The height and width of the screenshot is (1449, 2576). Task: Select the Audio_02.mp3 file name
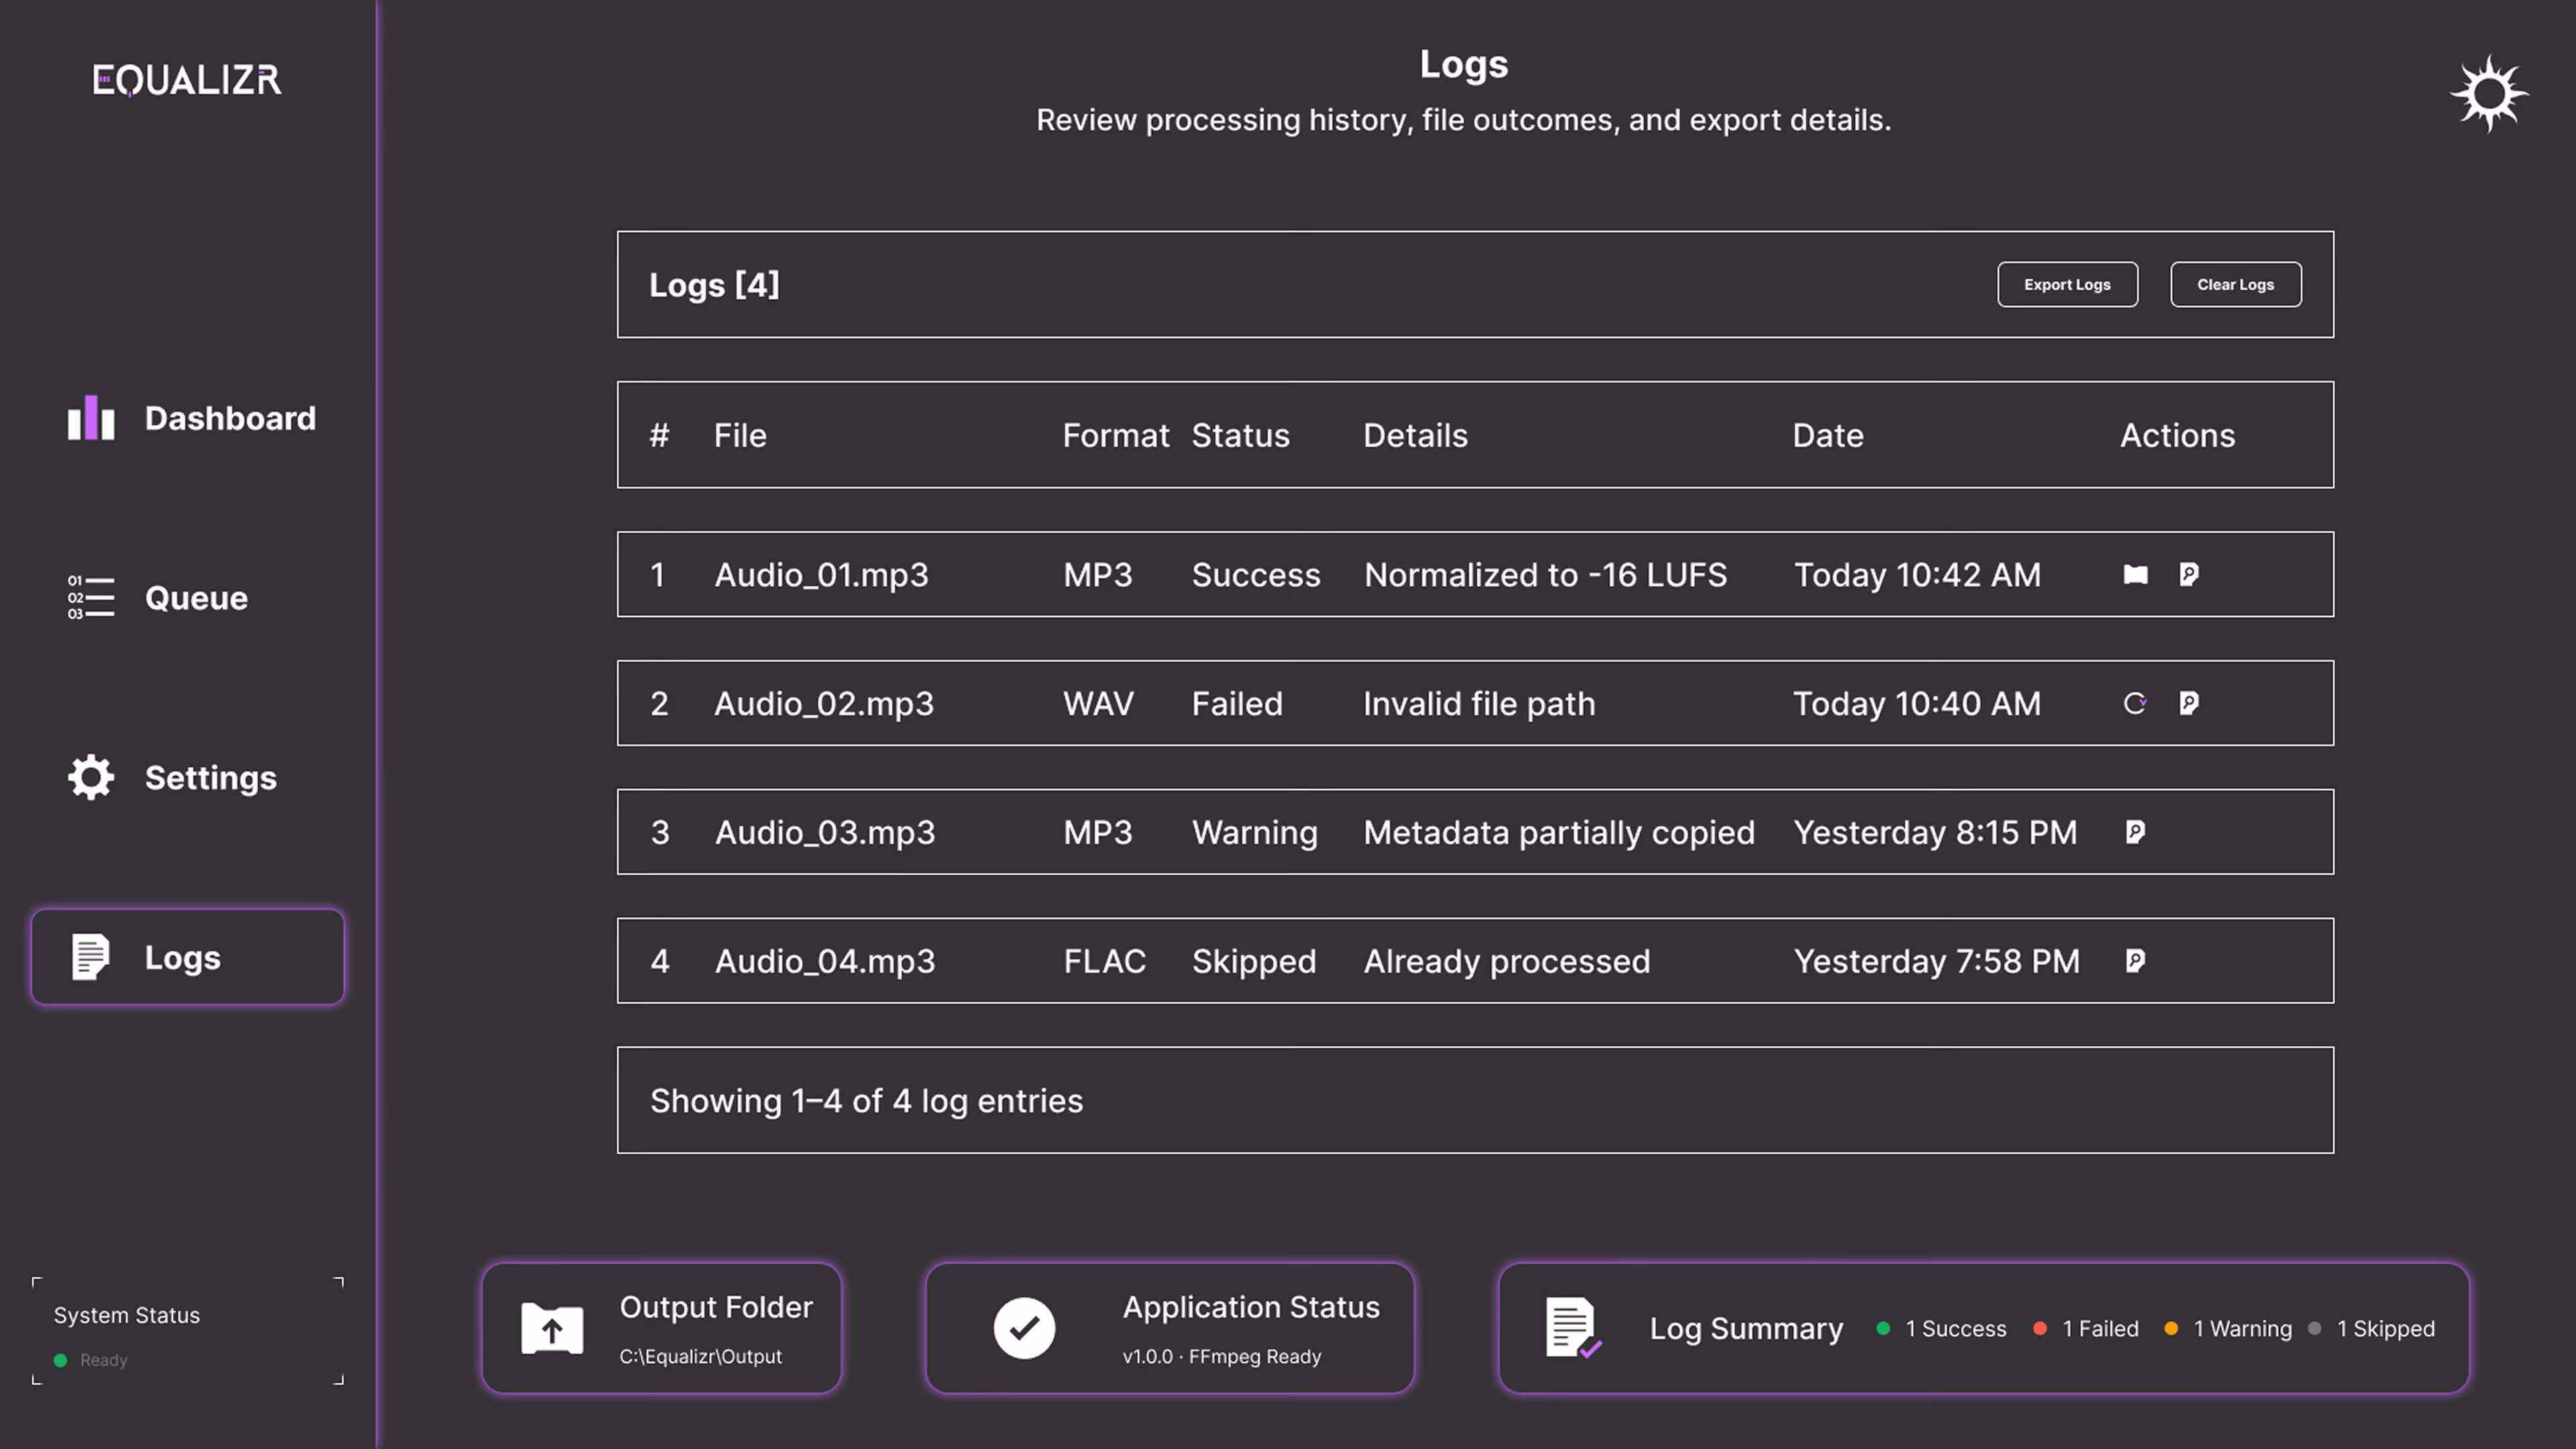pyautogui.click(x=824, y=704)
